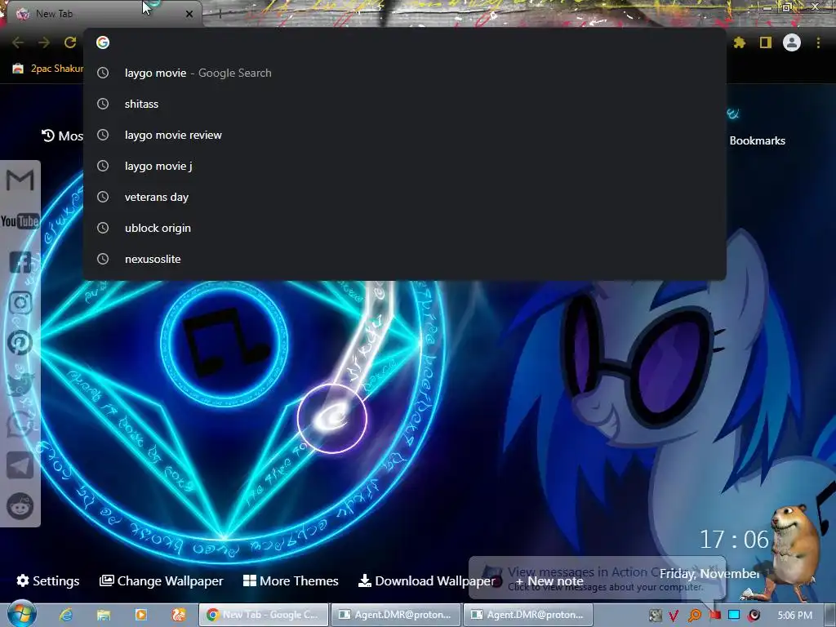836x627 pixels.
Task: Launch Internet Explorer from taskbar
Action: pos(66,615)
